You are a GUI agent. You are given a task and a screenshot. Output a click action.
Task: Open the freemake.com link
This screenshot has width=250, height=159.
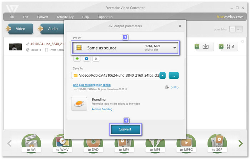tap(230, 17)
